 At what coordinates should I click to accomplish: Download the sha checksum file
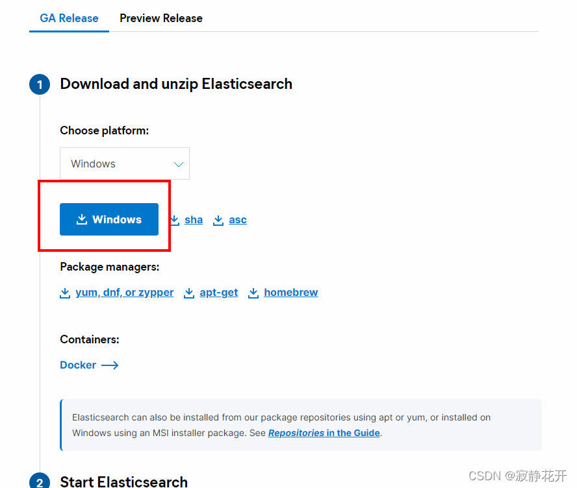coord(194,220)
